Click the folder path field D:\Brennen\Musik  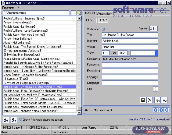tap(36, 13)
